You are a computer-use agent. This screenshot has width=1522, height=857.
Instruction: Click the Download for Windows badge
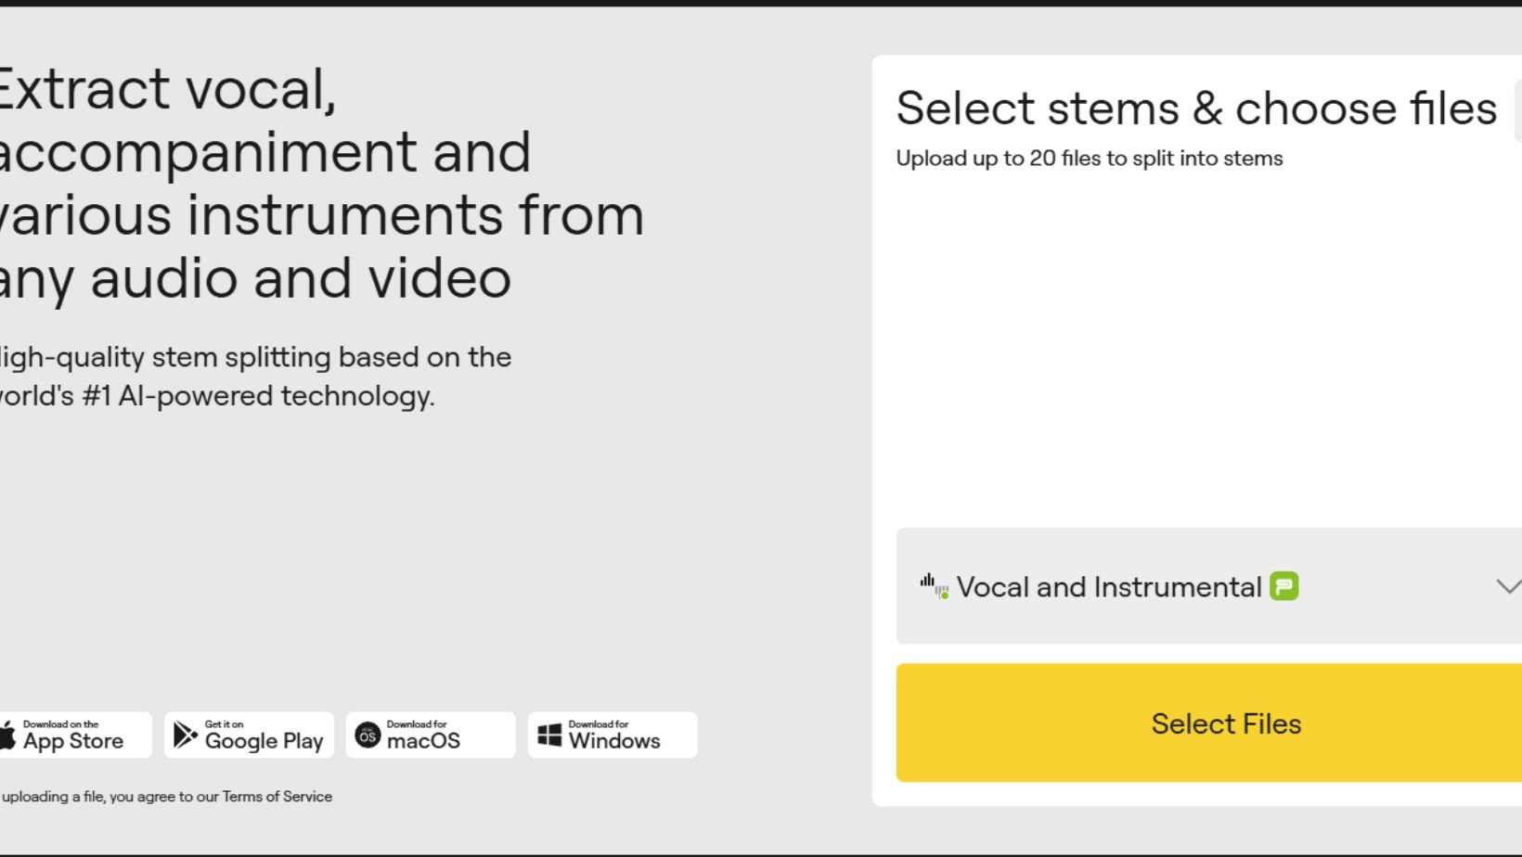pyautogui.click(x=612, y=734)
